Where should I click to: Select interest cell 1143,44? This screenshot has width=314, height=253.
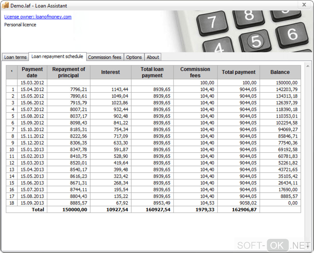coord(111,89)
